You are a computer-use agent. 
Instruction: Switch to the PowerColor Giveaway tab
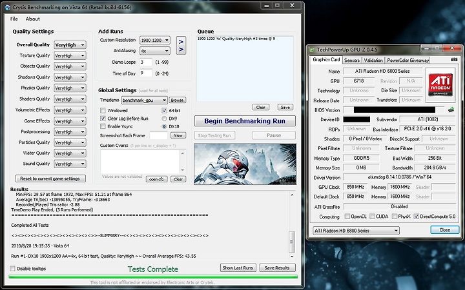408,61
